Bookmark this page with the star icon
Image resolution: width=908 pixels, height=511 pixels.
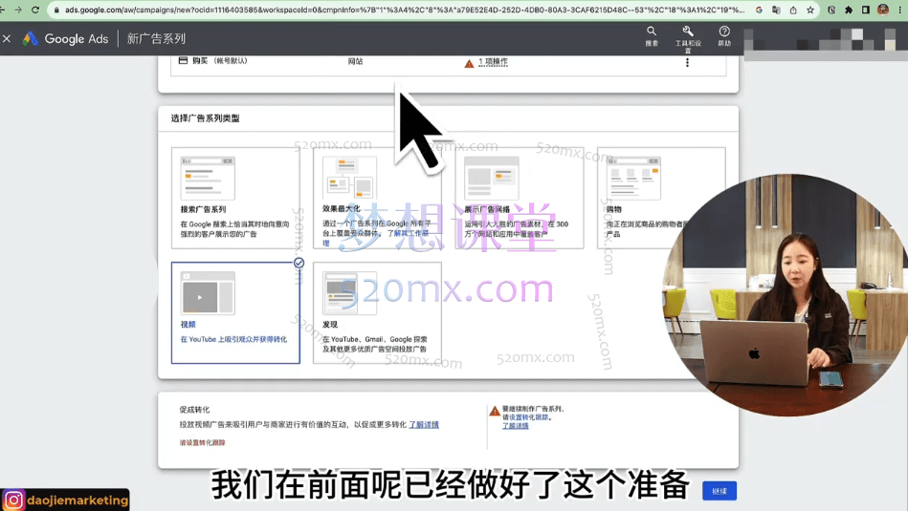click(x=810, y=10)
